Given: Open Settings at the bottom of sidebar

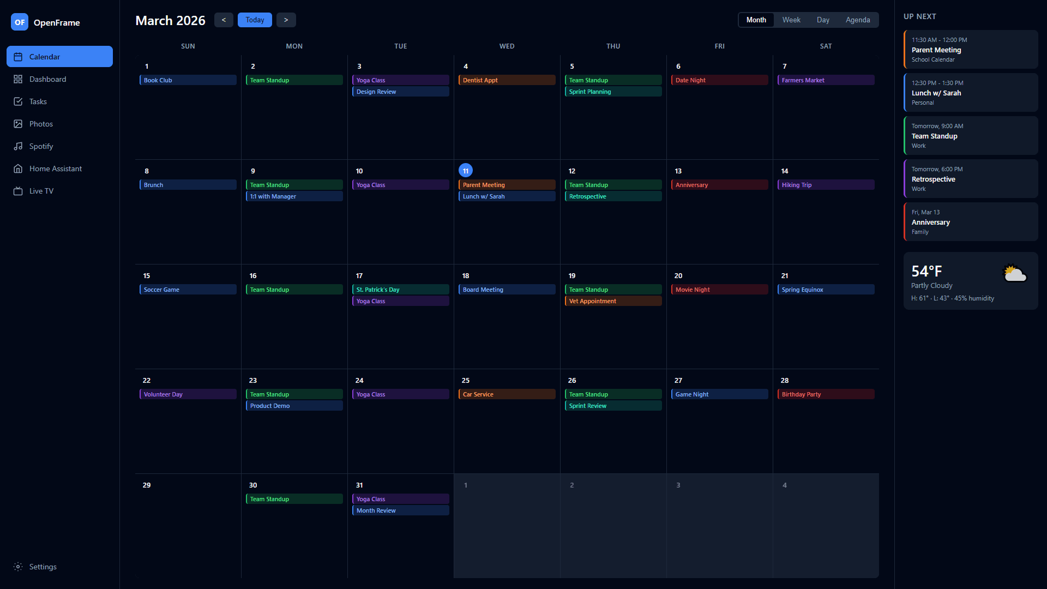Looking at the screenshot, I should (42, 567).
